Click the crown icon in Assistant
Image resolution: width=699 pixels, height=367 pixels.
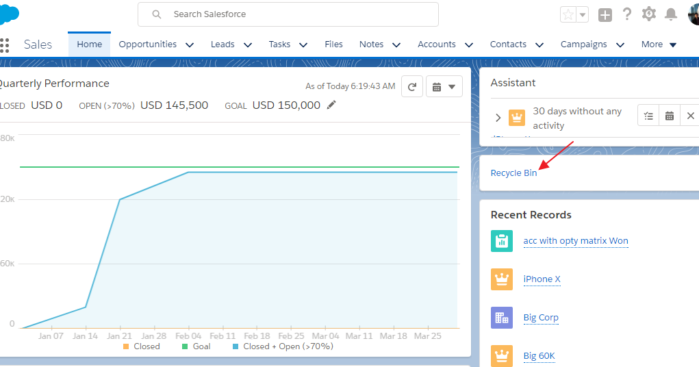(x=517, y=118)
